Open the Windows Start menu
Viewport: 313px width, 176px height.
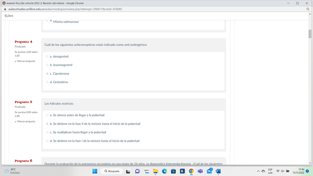95,171
